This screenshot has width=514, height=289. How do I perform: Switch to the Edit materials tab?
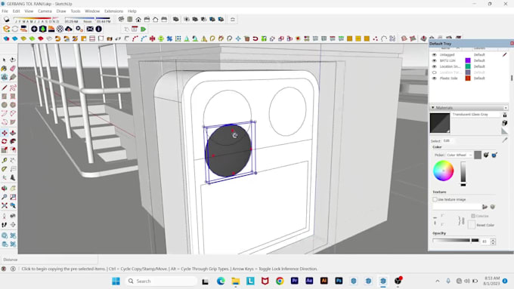point(447,141)
